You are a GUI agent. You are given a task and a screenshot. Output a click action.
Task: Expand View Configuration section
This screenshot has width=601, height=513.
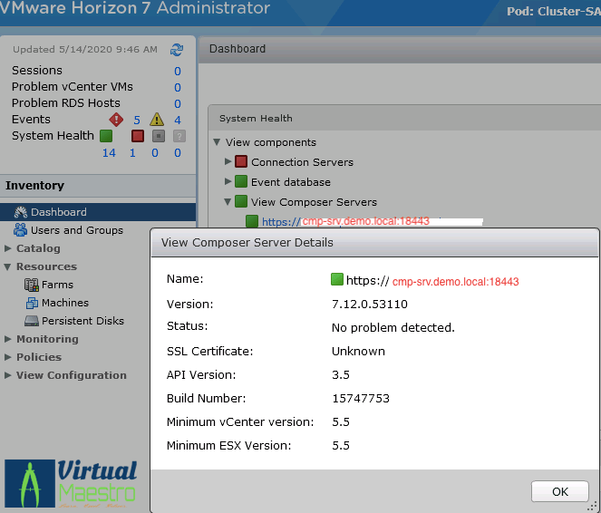pos(8,375)
